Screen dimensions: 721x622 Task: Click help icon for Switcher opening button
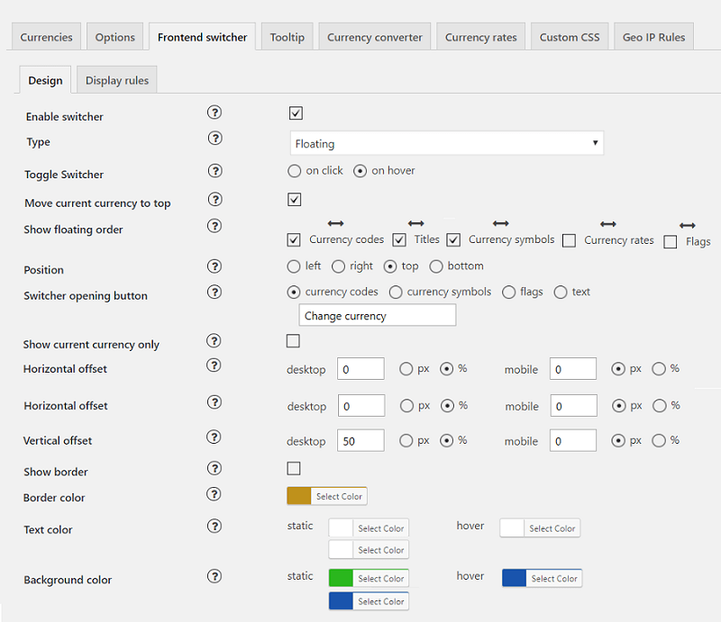click(x=214, y=292)
